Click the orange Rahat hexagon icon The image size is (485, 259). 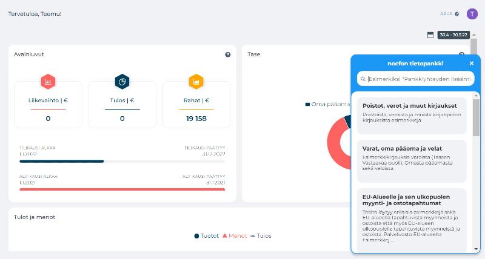click(x=196, y=82)
